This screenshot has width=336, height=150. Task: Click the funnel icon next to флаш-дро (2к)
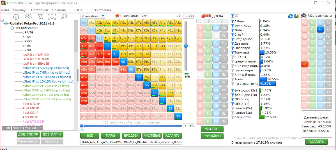(x=233, y=90)
